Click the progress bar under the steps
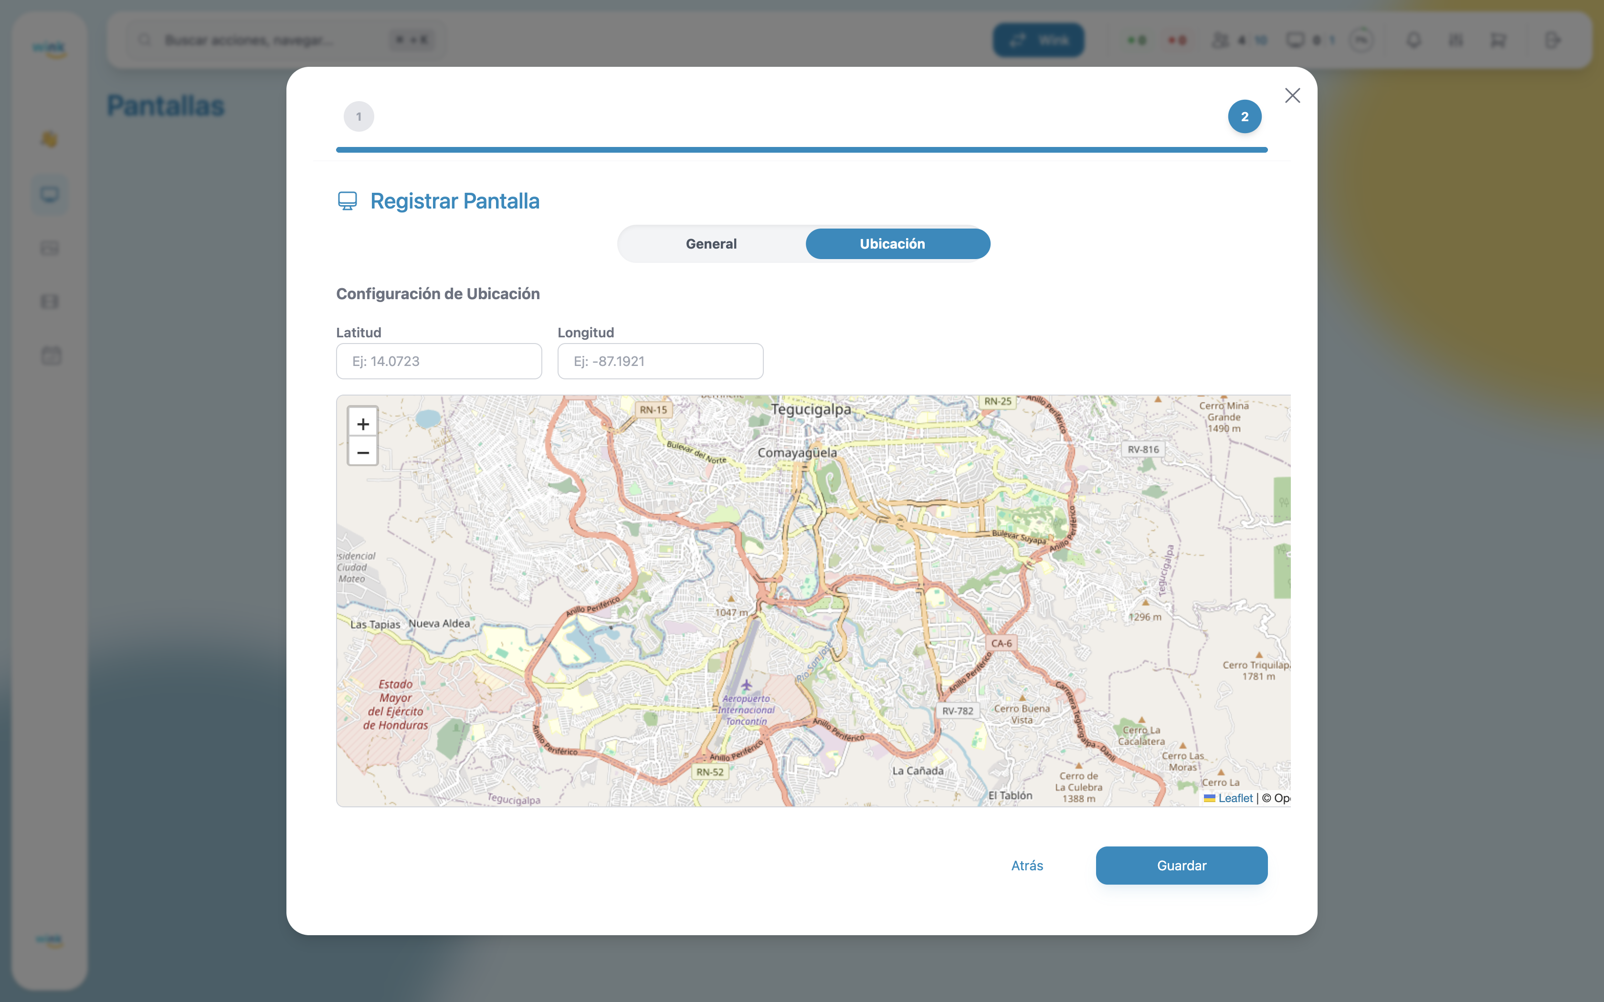 point(802,150)
